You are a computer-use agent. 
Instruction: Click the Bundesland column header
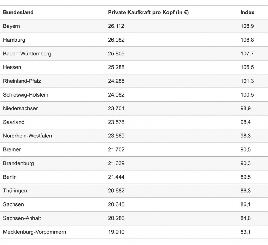pos(18,12)
